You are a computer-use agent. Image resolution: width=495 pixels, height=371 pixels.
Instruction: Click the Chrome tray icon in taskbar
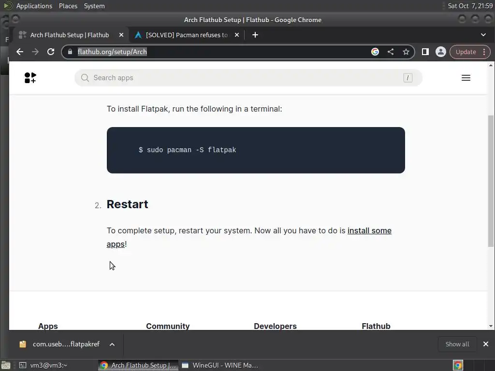458,365
